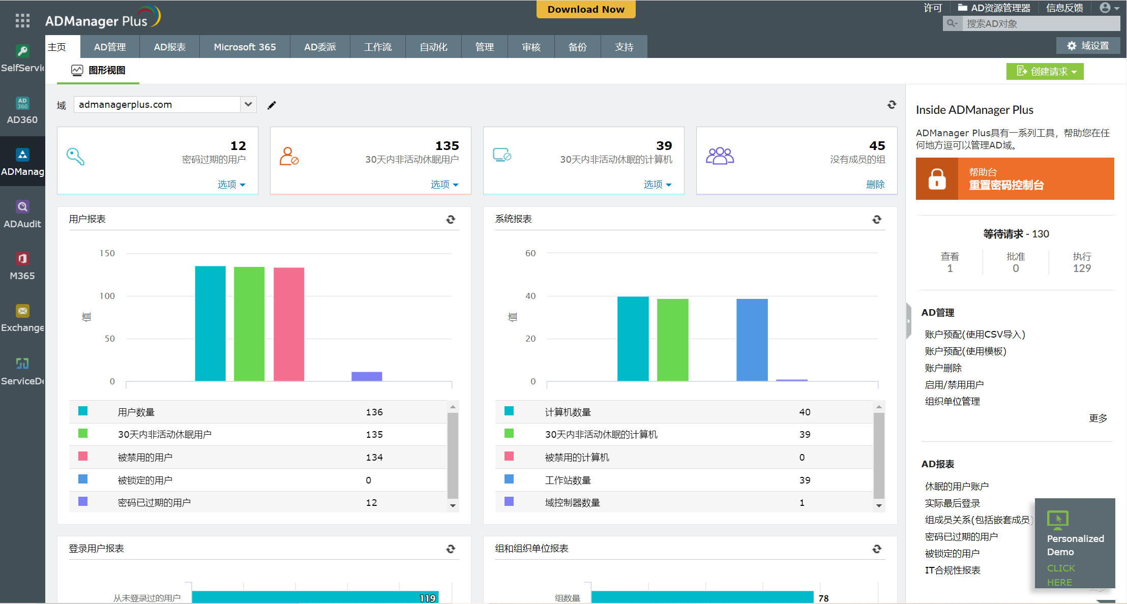Open Exchange icon in sidebar
Viewport: 1127px width, 604px height.
22,311
